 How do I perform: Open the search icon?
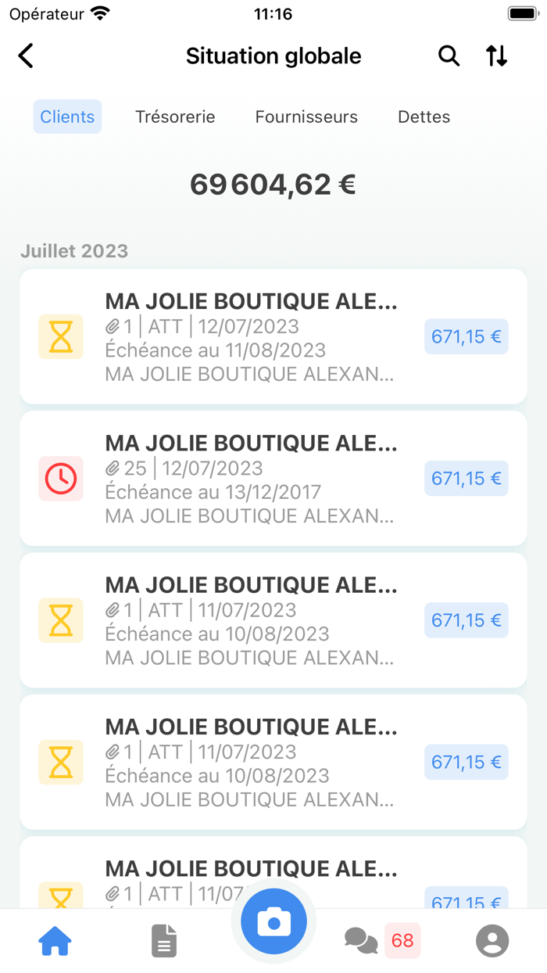pyautogui.click(x=449, y=56)
